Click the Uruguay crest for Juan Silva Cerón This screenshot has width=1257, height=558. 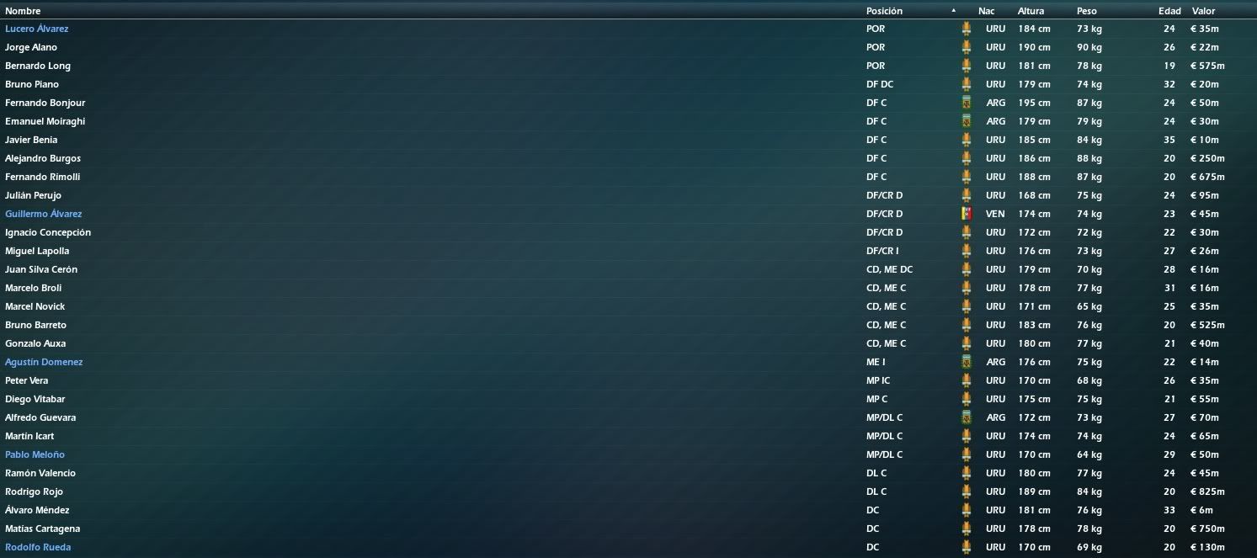pos(967,269)
